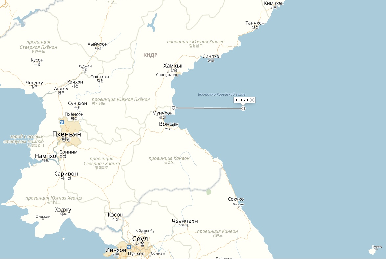Click the Кэсон city label
Viewport: 386px width, 259px height.
click(x=115, y=215)
